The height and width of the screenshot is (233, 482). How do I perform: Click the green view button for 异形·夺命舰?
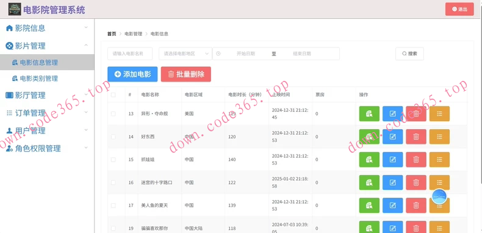[x=369, y=114]
